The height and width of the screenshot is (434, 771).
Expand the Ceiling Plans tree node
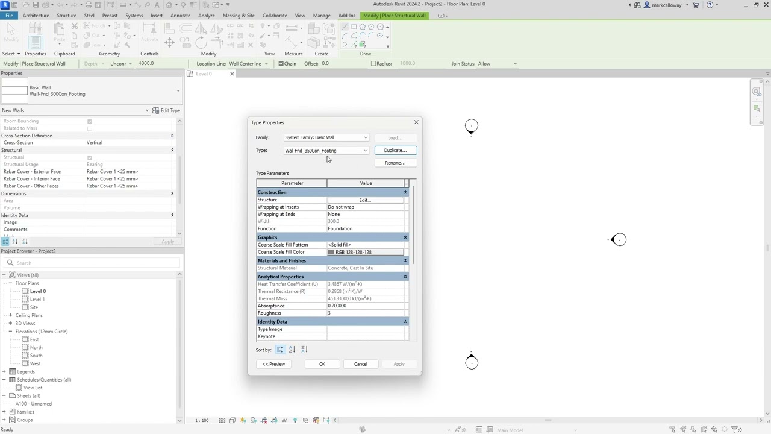tap(10, 315)
